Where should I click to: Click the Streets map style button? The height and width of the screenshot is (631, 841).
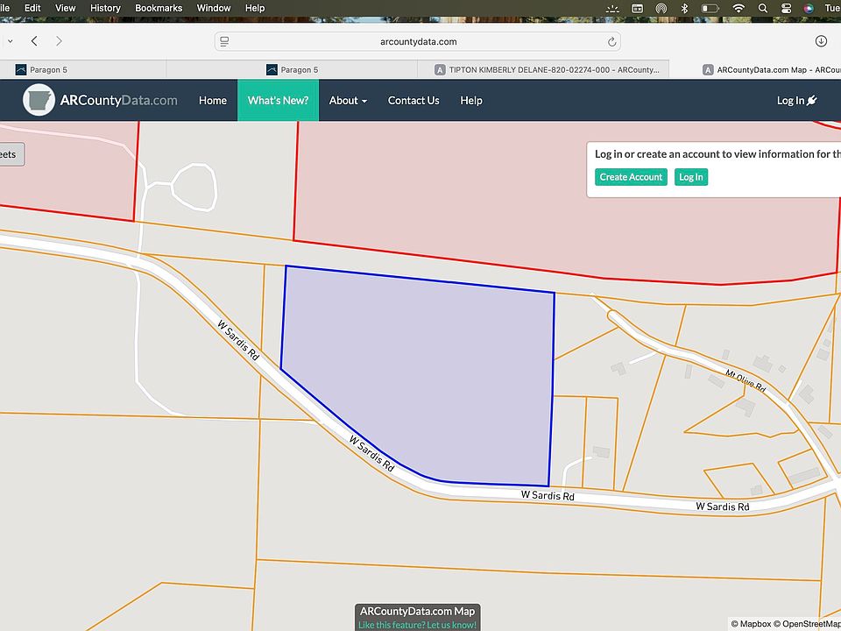(x=11, y=154)
